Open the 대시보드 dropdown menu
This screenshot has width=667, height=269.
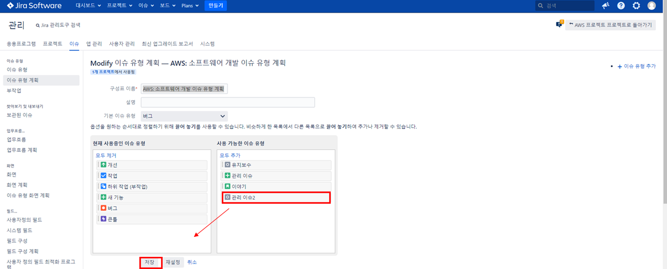[x=88, y=6]
